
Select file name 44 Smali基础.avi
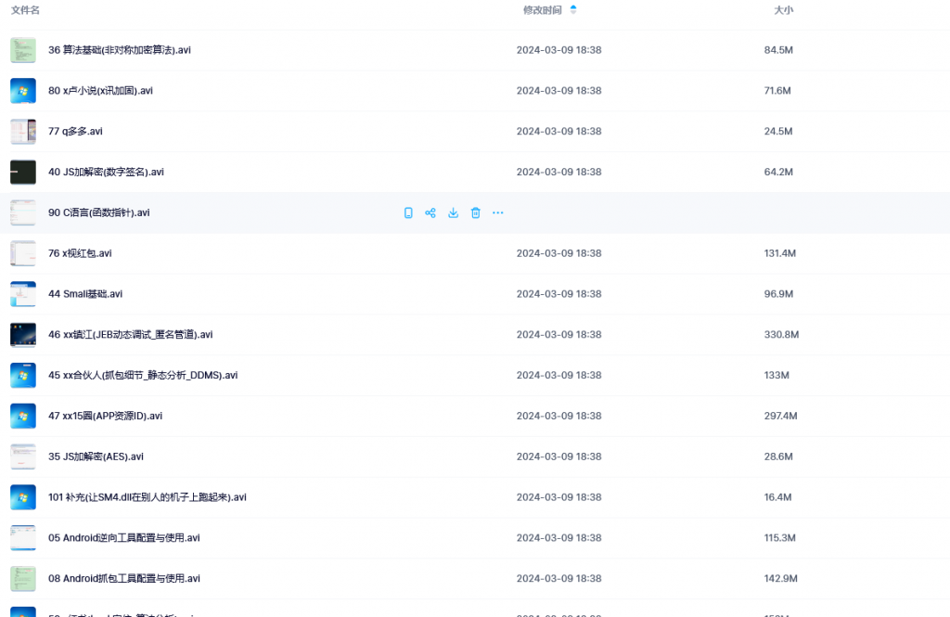pyautogui.click(x=85, y=293)
